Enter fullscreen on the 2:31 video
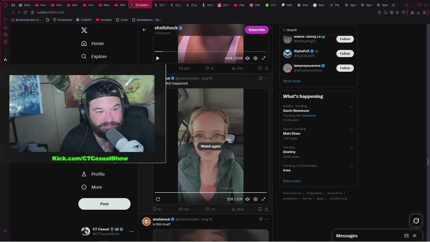The height and width of the screenshot is (242, 430). pos(264,199)
